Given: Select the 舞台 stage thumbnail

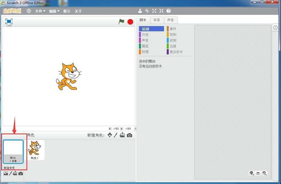Looking at the screenshot, I should [13, 152].
